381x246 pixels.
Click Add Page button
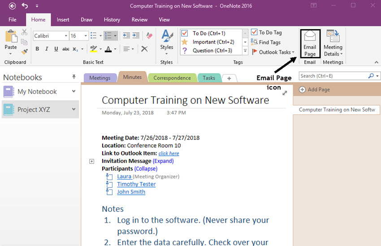click(x=314, y=89)
